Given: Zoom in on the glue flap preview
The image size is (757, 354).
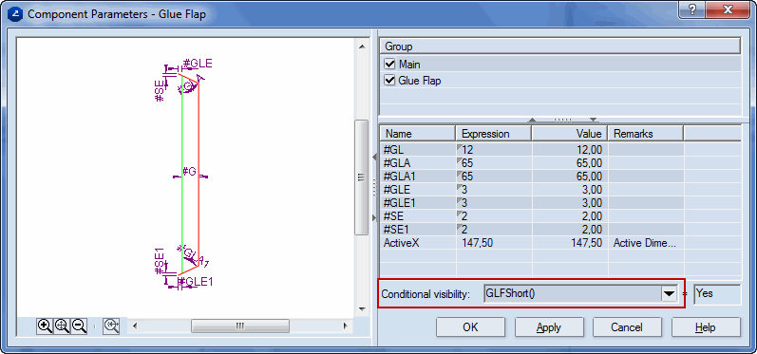Looking at the screenshot, I should click(x=45, y=326).
